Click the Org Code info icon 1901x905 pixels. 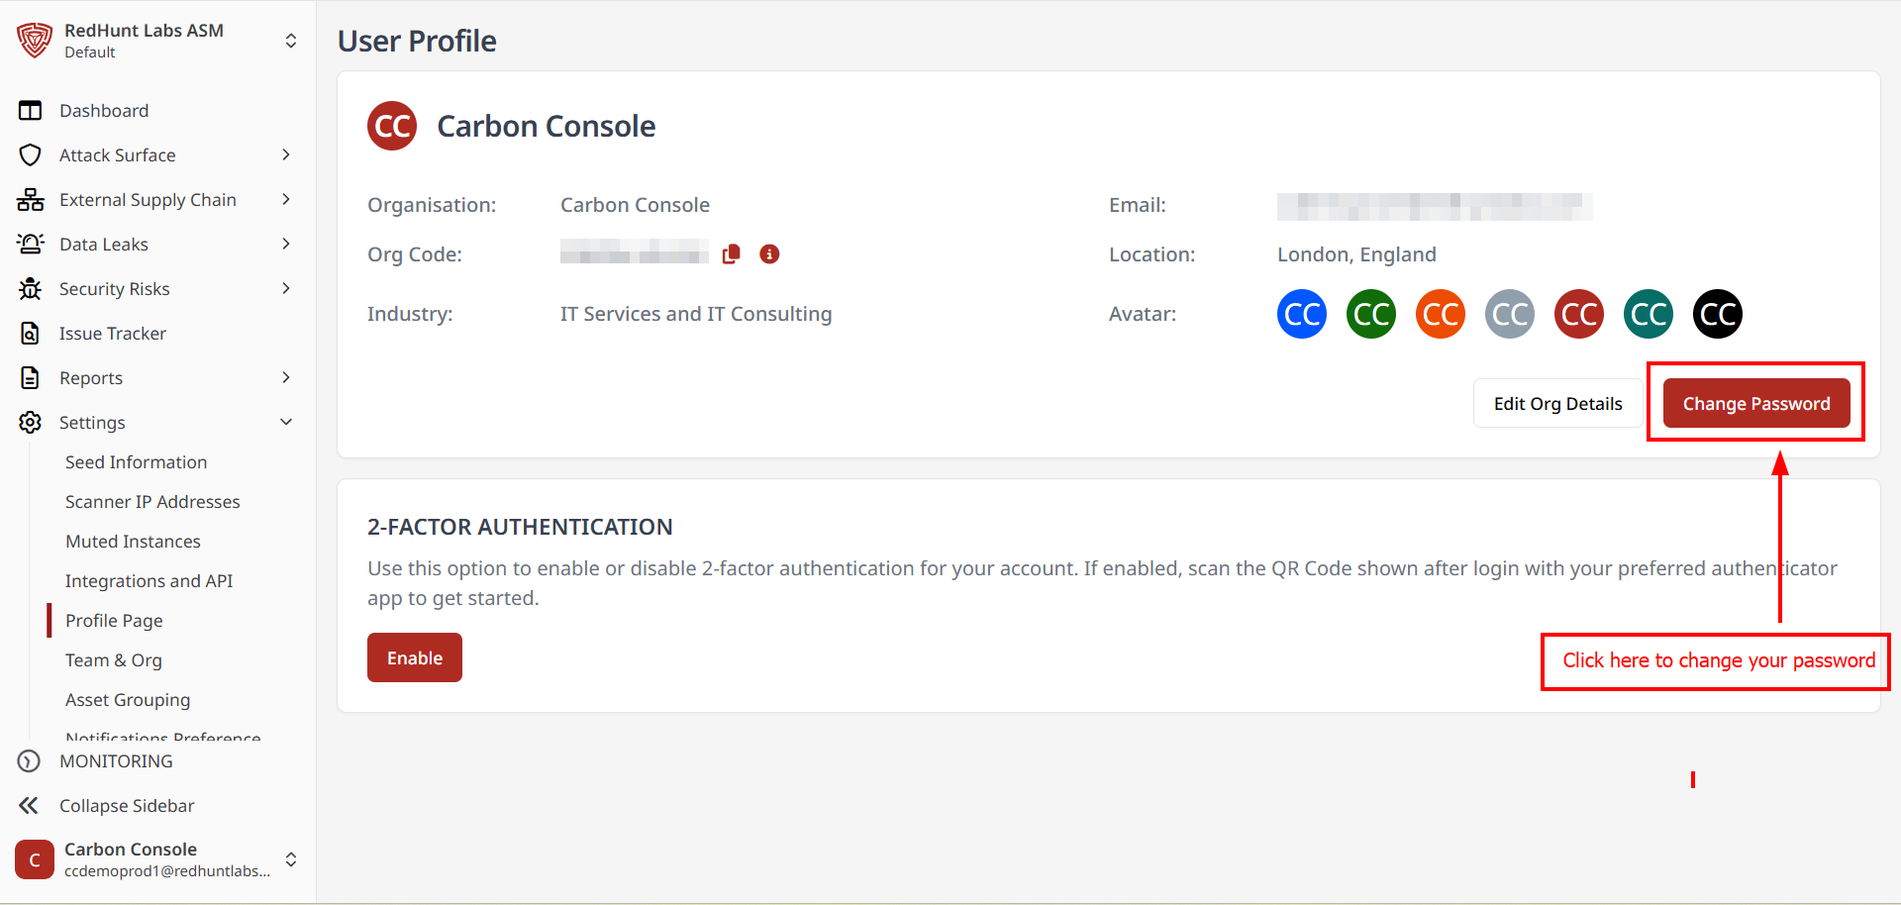(769, 254)
